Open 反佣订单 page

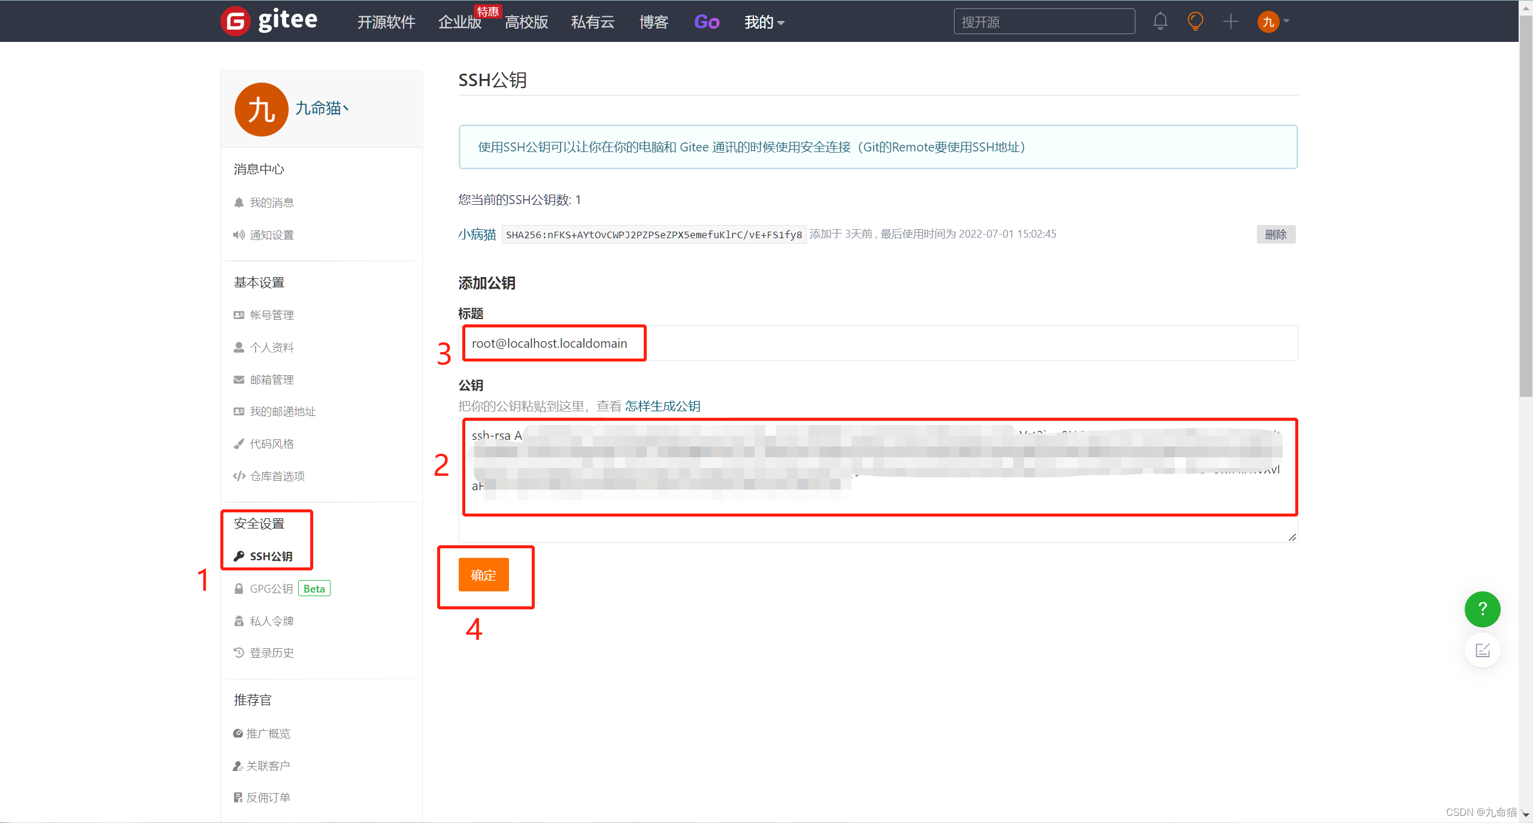[268, 797]
